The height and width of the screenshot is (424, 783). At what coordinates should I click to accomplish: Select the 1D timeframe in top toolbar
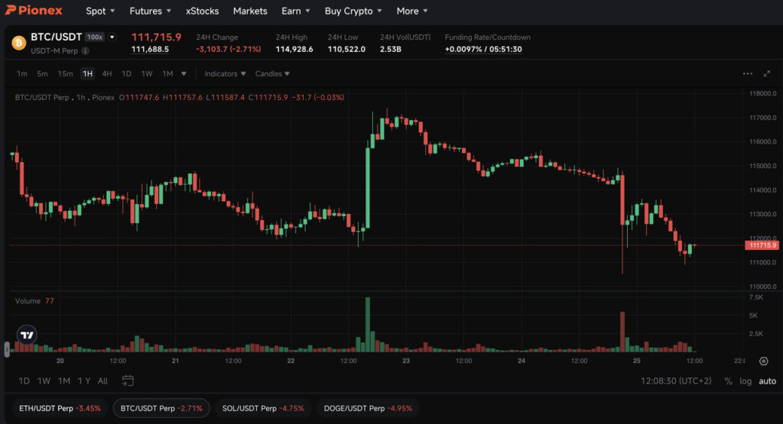[126, 74]
